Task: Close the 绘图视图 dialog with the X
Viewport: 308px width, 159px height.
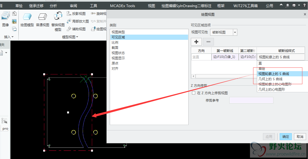Action: coord(304,15)
